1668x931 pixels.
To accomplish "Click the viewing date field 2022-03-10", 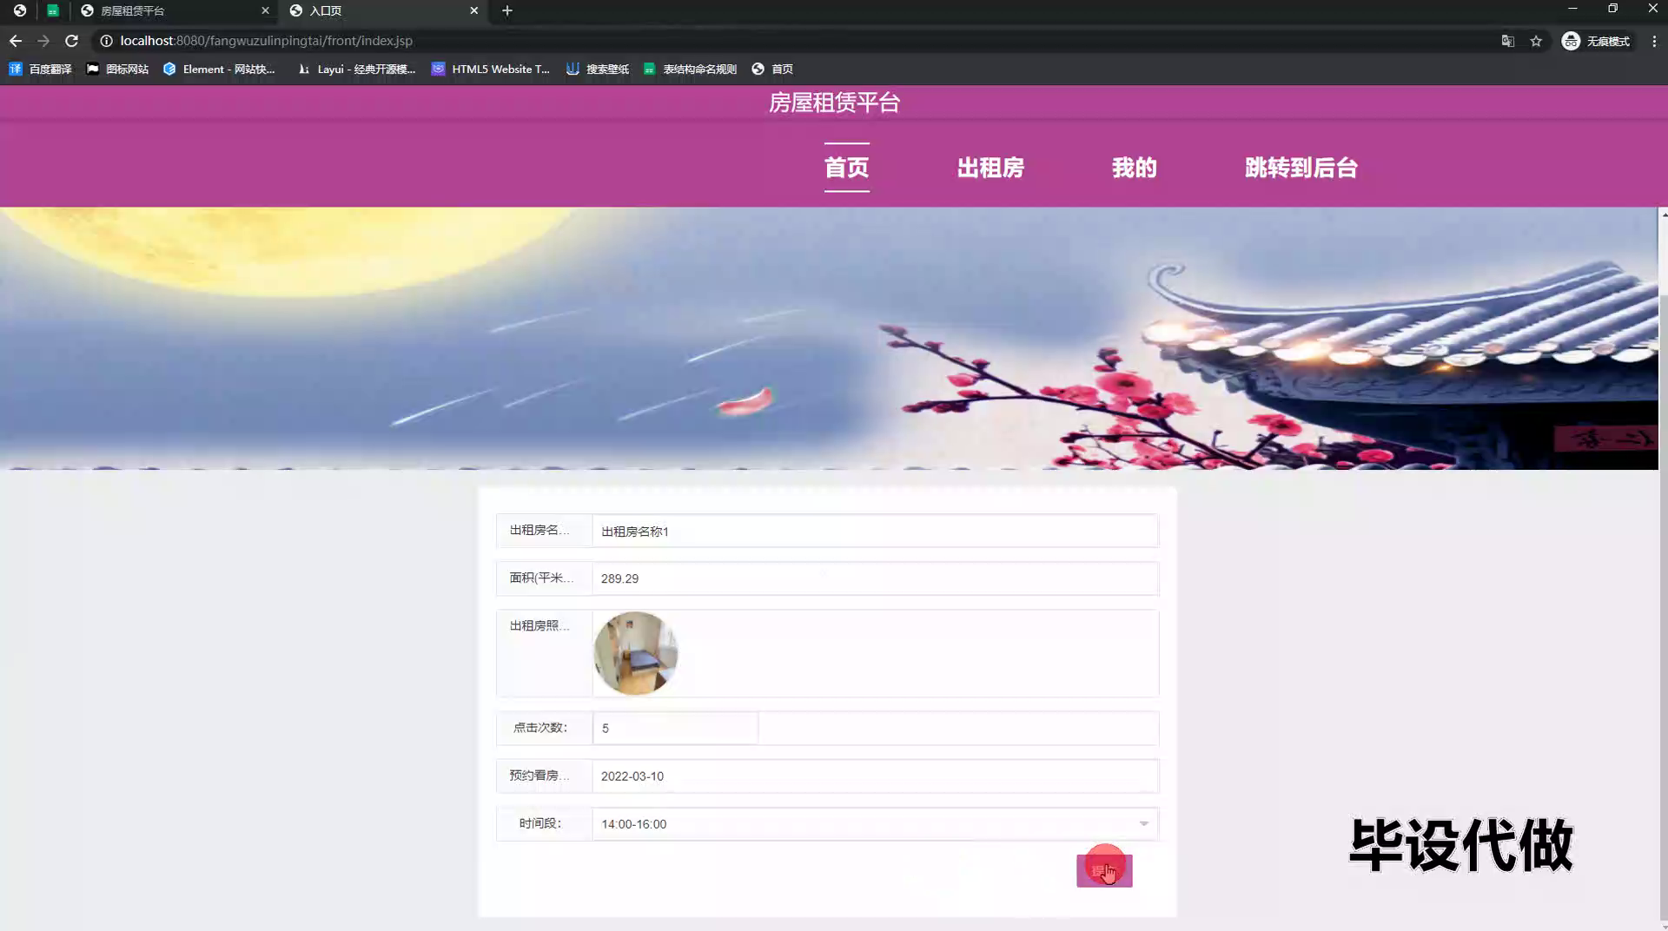I will [875, 776].
